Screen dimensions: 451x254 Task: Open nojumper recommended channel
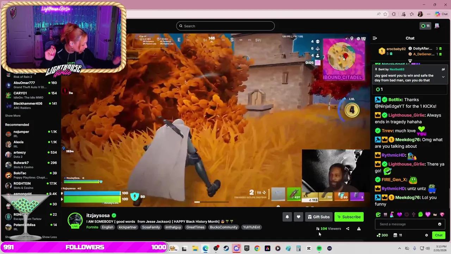pyautogui.click(x=31, y=134)
